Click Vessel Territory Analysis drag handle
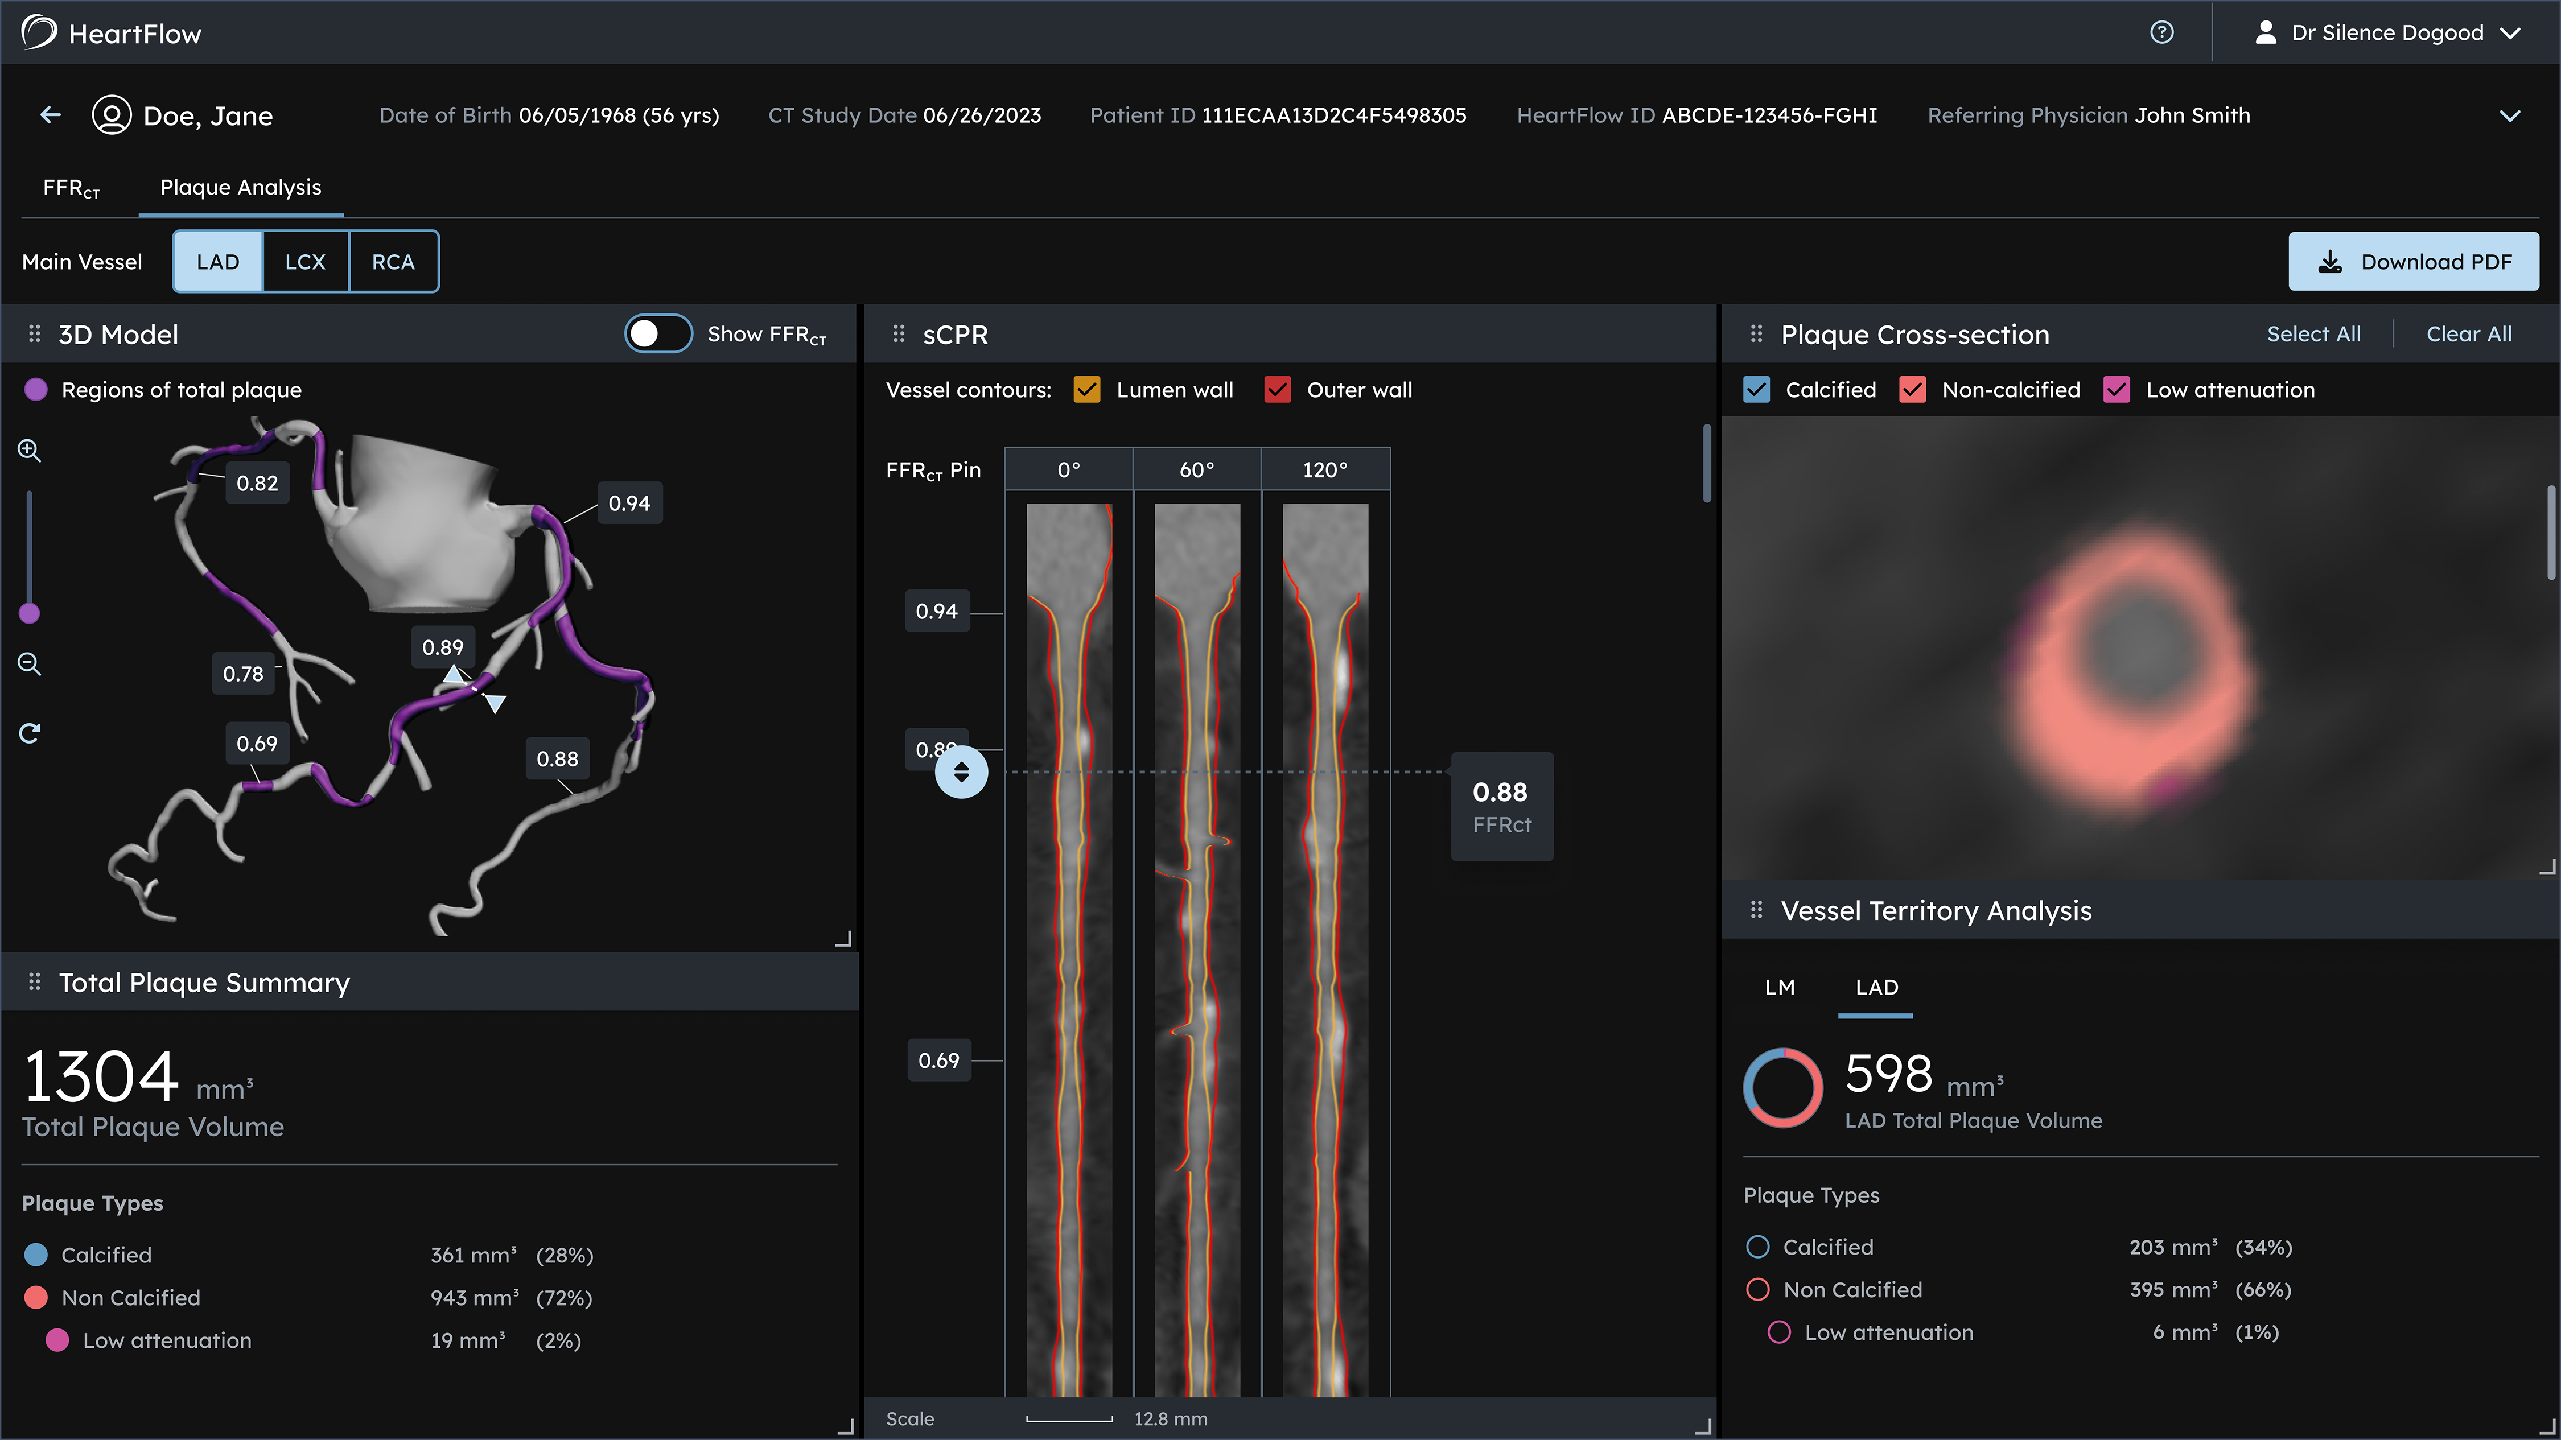This screenshot has height=1440, width=2561. point(1757,910)
